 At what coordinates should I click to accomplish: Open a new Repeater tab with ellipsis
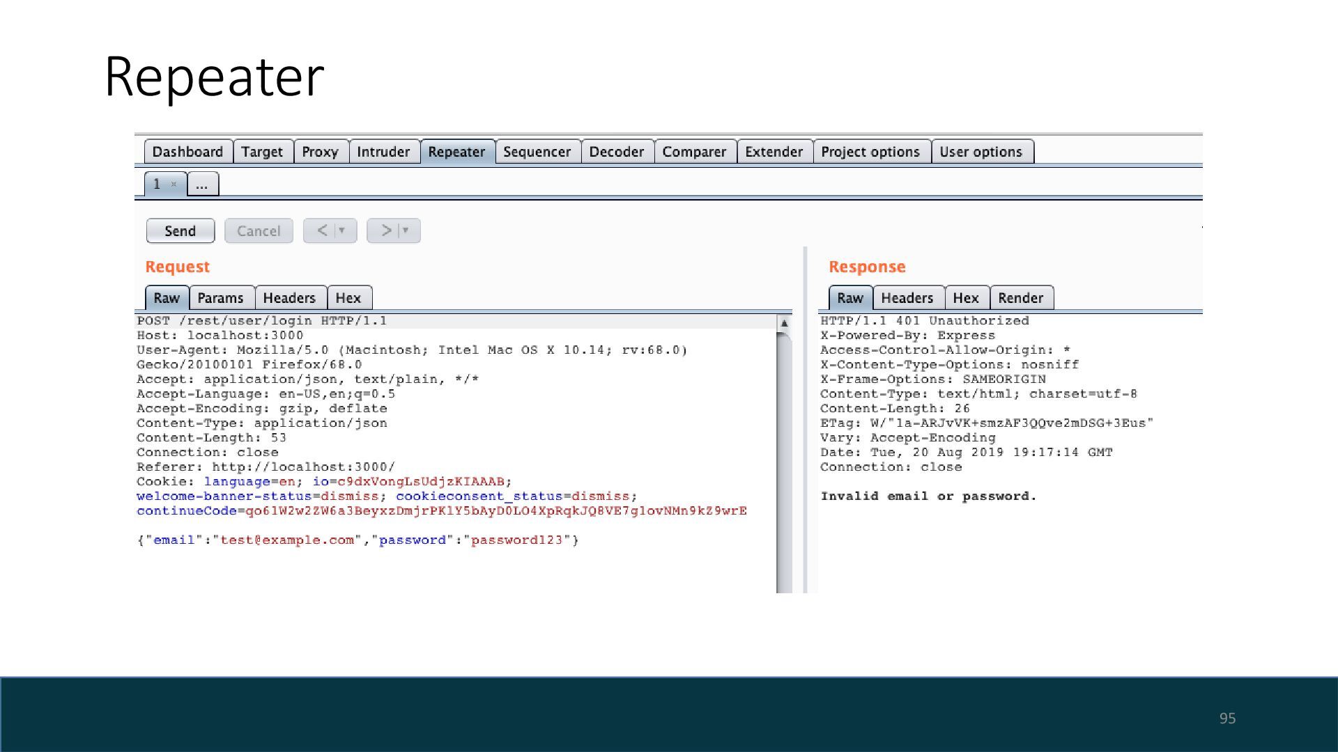click(x=202, y=185)
